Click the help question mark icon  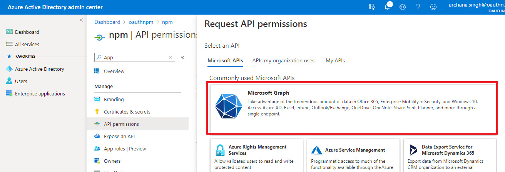click(418, 7)
